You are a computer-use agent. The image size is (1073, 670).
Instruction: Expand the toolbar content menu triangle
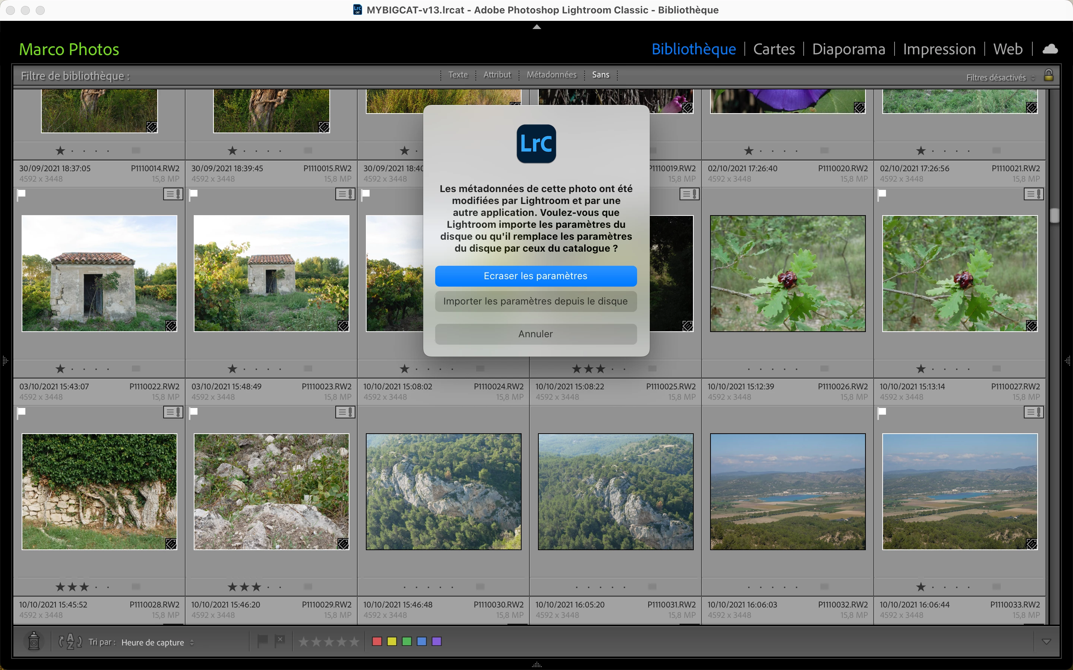pos(1046,641)
